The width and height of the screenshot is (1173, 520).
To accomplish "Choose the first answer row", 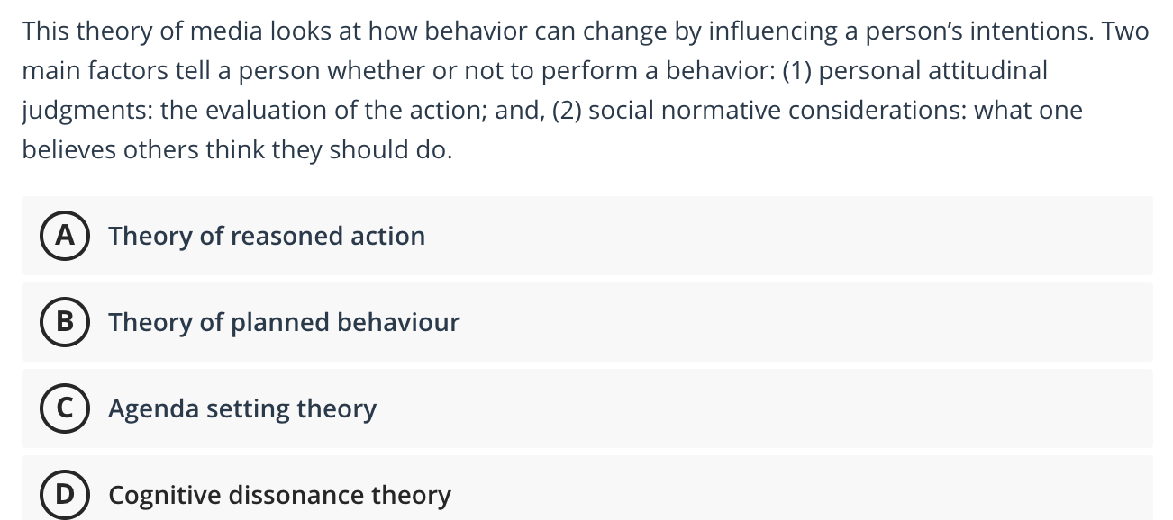I will pos(586,236).
